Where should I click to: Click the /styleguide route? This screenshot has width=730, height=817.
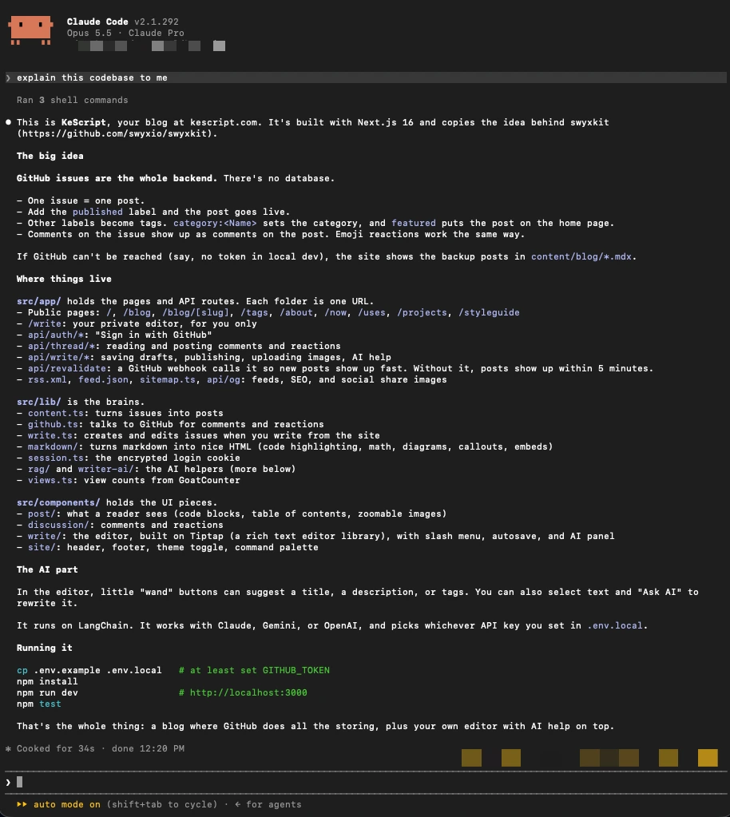tap(490, 312)
